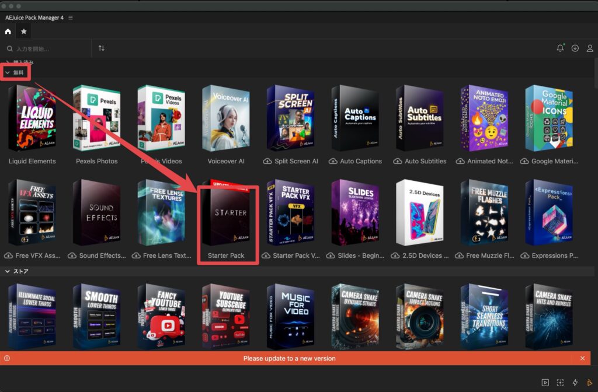The image size is (598, 392).
Task: Open the Home tab
Action: click(x=8, y=32)
